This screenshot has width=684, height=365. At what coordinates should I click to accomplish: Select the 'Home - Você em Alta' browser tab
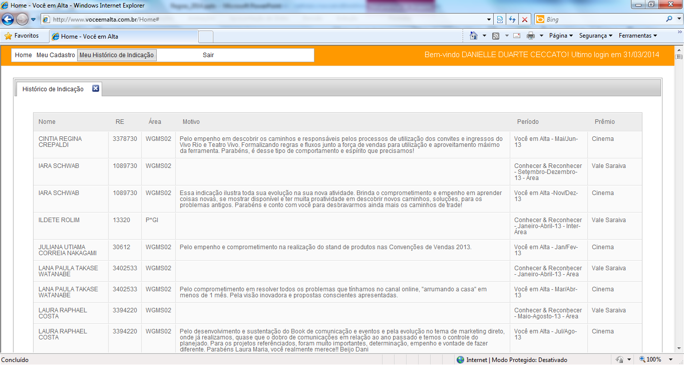124,37
